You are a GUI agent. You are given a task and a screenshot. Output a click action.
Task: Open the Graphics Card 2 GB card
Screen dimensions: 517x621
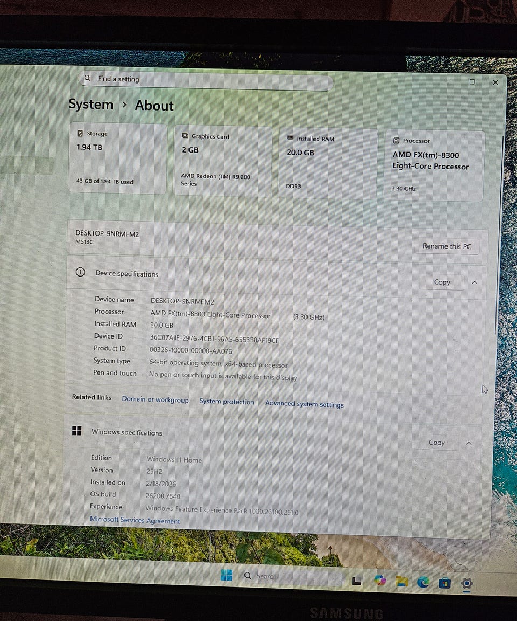pos(222,161)
